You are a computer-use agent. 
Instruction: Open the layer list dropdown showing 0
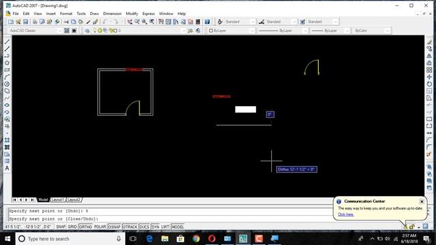[183, 31]
